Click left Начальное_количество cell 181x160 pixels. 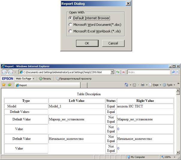(77, 139)
